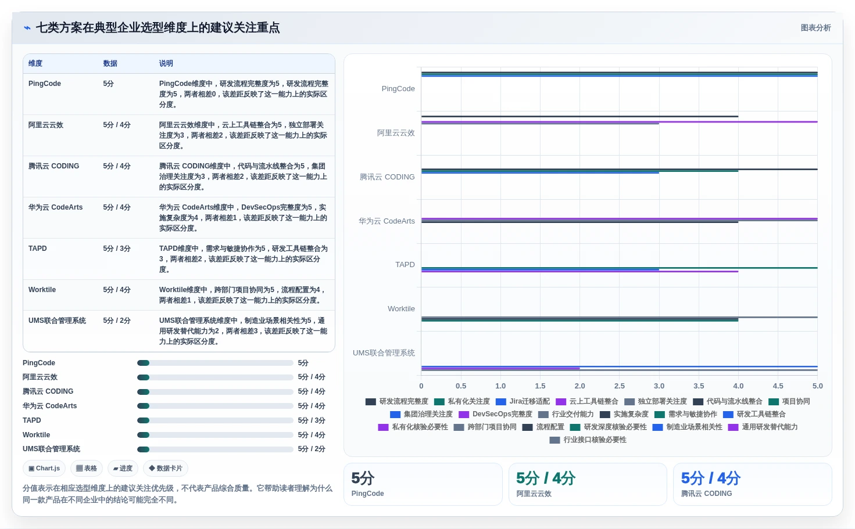Click the UMS联合管理系统 y-axis label on chart
The height and width of the screenshot is (529, 855).
(x=384, y=353)
